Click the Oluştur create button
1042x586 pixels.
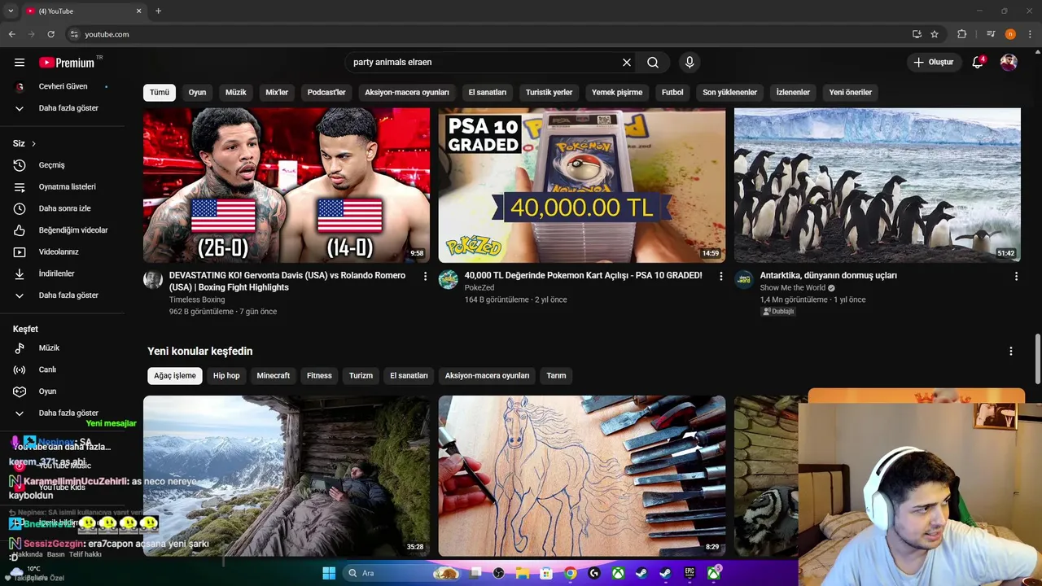933,62
